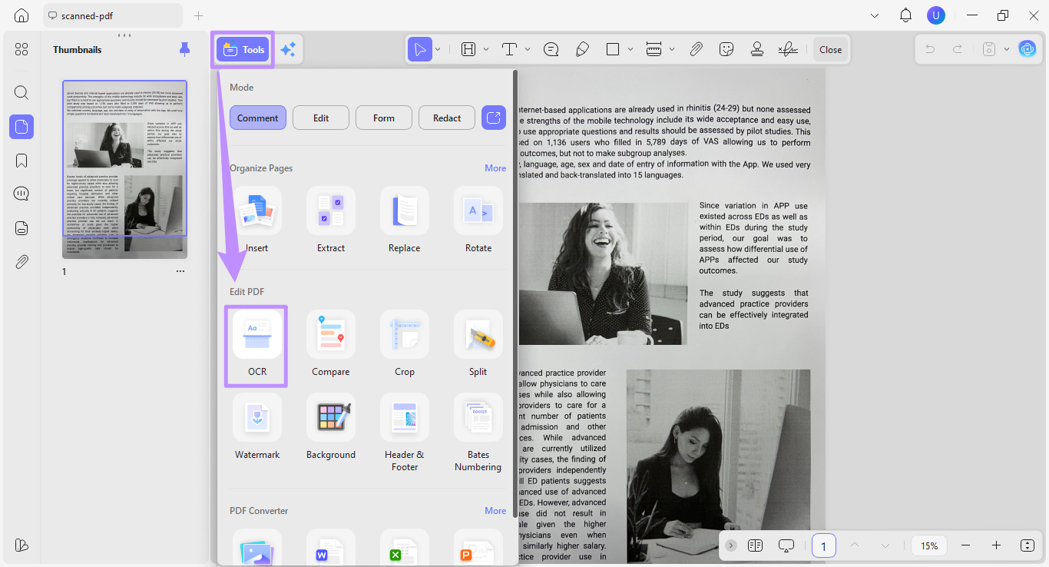1049x567 pixels.
Task: Expand the selection tool dropdown arrow
Action: tap(438, 49)
